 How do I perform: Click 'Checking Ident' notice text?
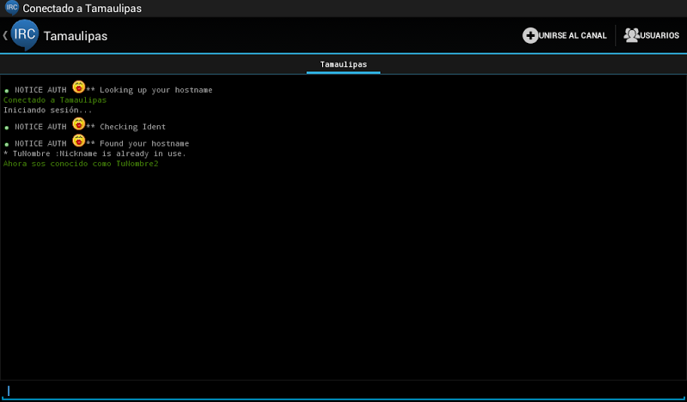(x=133, y=127)
